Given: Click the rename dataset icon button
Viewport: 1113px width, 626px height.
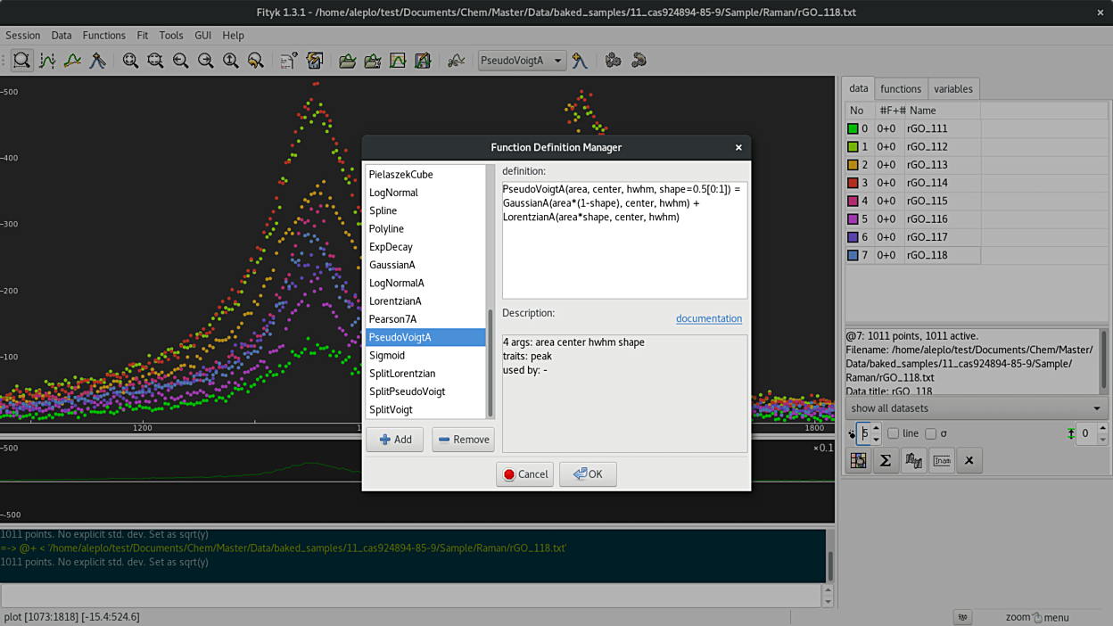Looking at the screenshot, I should click(942, 460).
